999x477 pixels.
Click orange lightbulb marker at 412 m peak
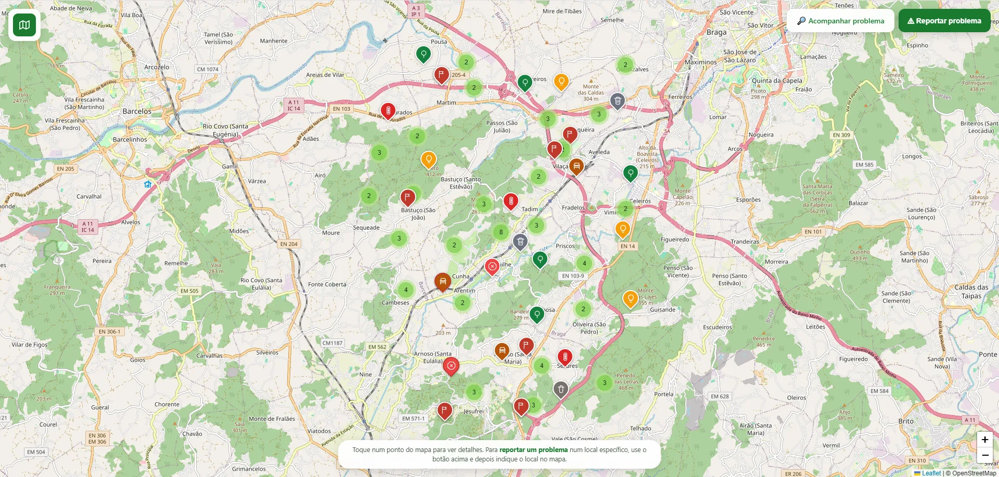click(x=428, y=160)
